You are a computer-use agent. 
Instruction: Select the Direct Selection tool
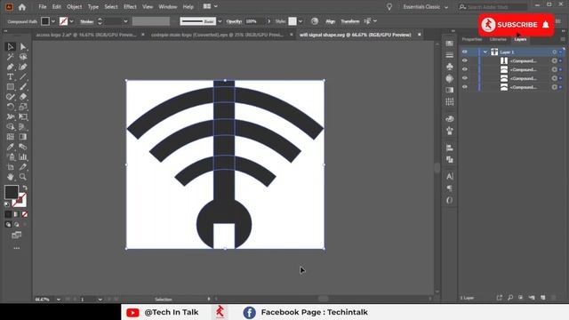23,47
